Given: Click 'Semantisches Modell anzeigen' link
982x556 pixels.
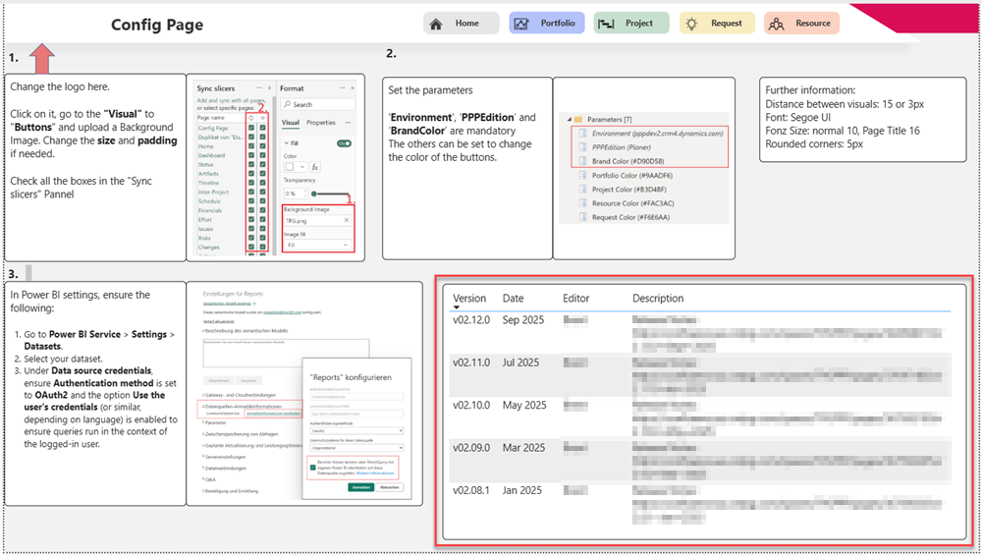Looking at the screenshot, I should pos(228,304).
